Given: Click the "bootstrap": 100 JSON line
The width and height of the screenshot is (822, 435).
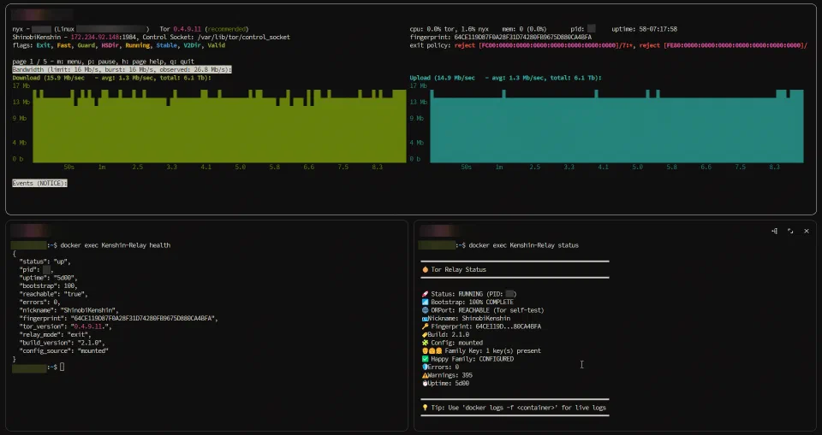Looking at the screenshot, I should [48, 285].
